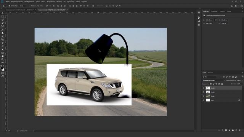244x137 pixels.
Task: Open the auto-select Слой dropdown
Action: (23, 6)
